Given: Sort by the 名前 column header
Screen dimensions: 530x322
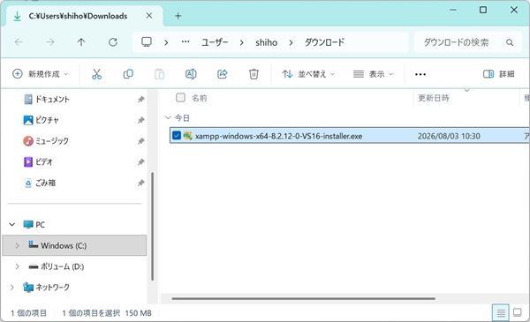Looking at the screenshot, I should 199,98.
